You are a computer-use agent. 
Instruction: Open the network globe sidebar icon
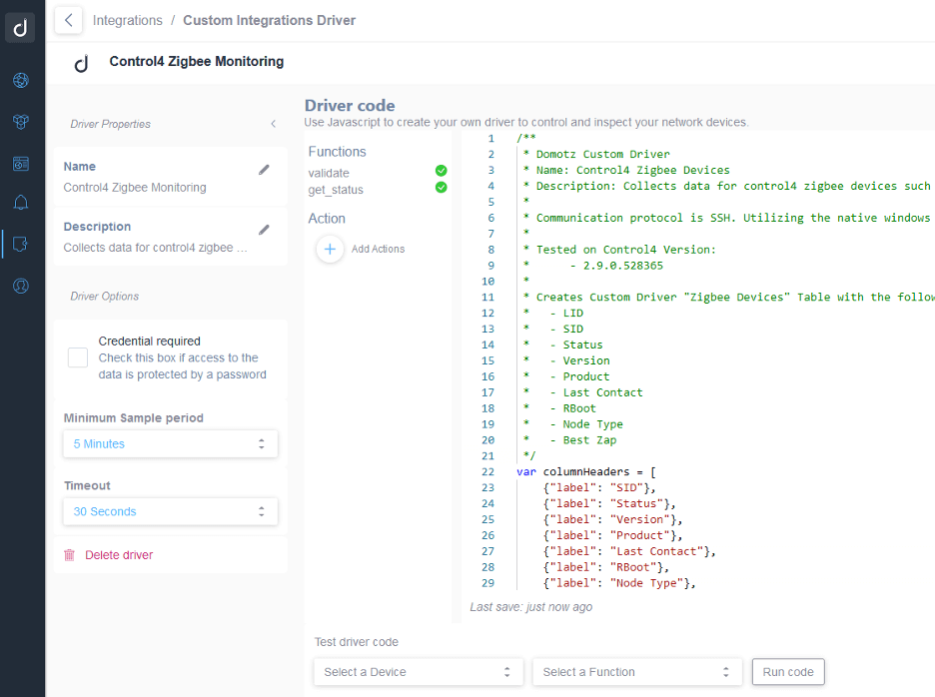pyautogui.click(x=21, y=80)
